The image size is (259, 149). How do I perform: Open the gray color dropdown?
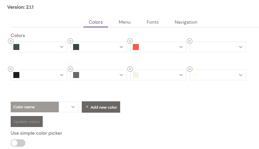tap(121, 75)
